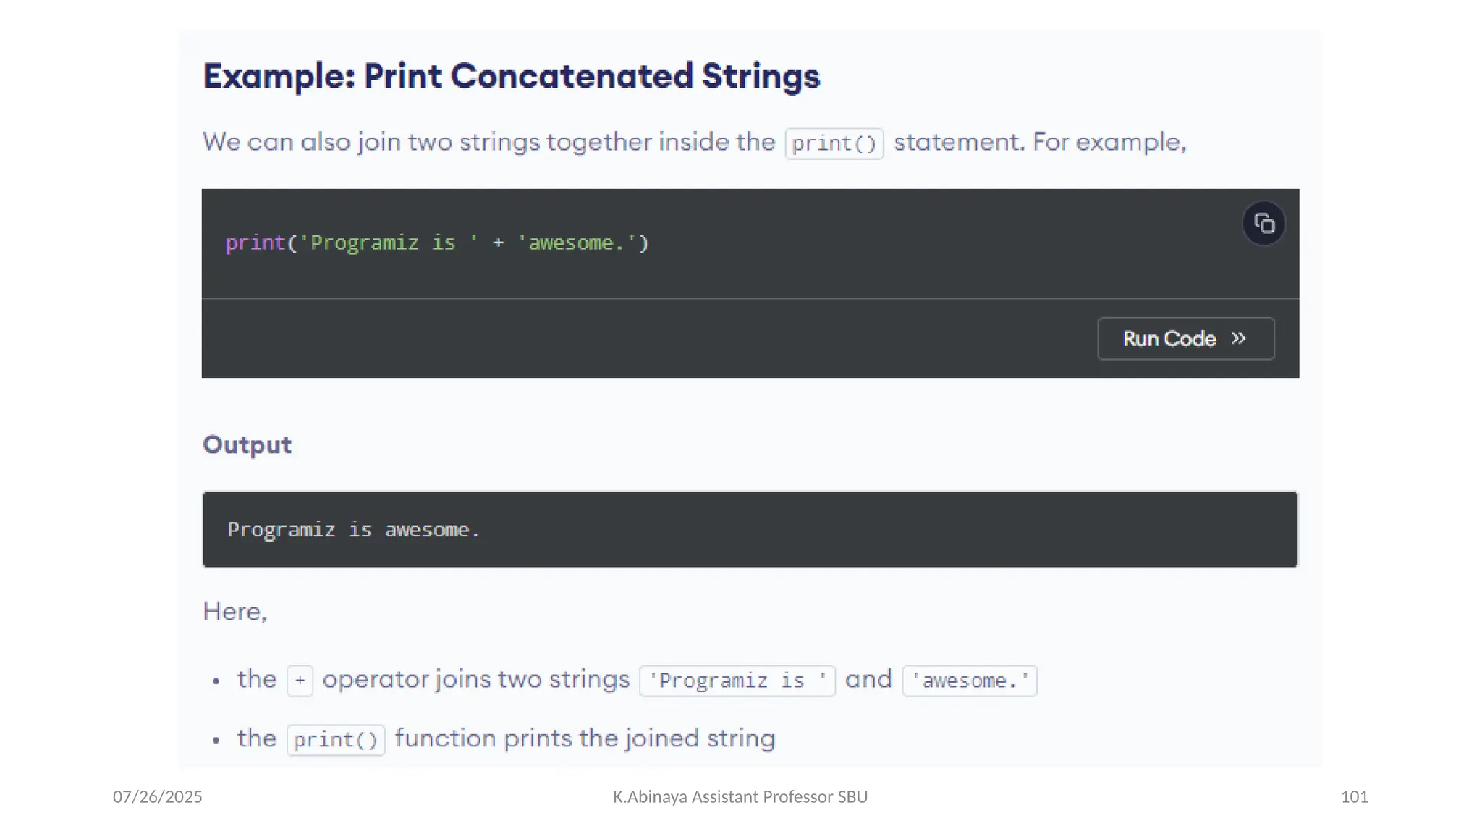The width and height of the screenshot is (1482, 834).
Task: Click the plus operator in code line
Action: (498, 243)
